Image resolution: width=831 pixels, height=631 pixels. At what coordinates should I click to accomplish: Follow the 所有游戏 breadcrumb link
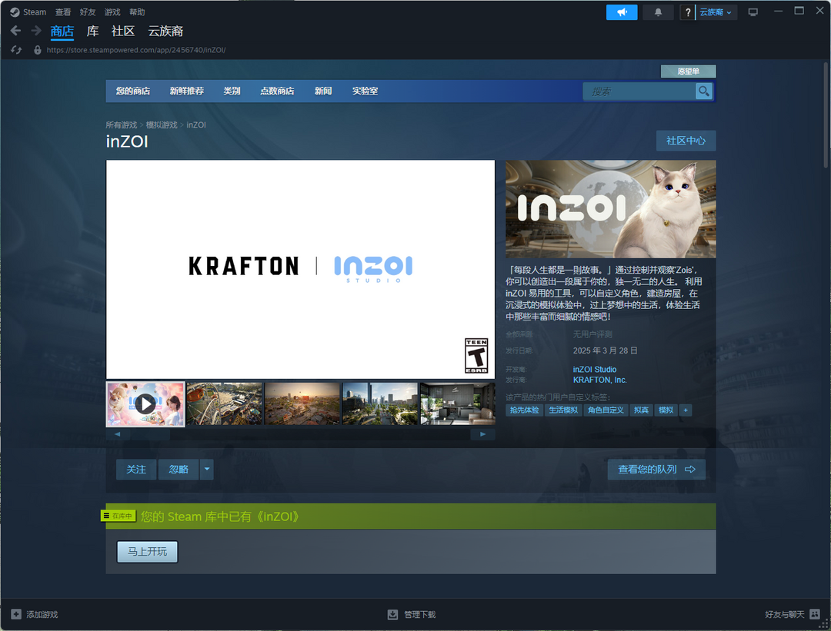(122, 125)
